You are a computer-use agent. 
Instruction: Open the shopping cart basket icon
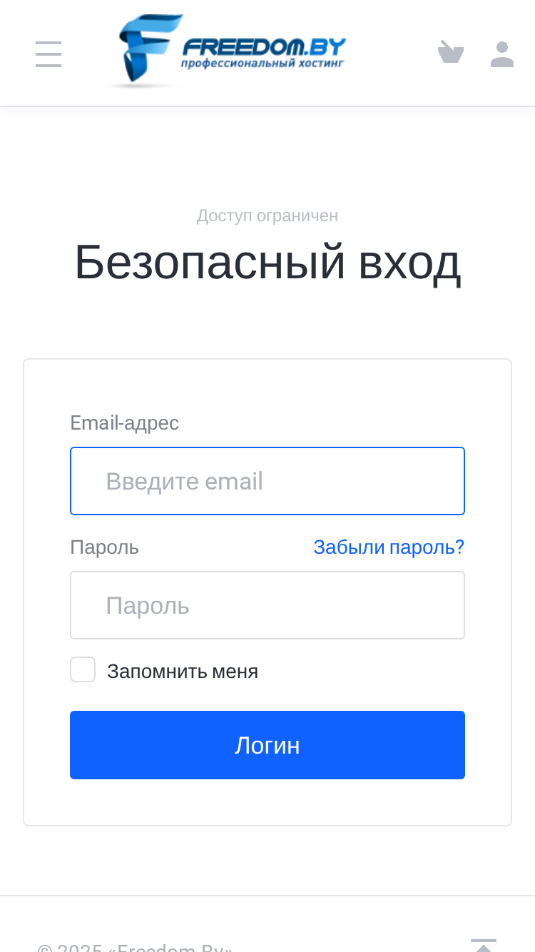[451, 53]
